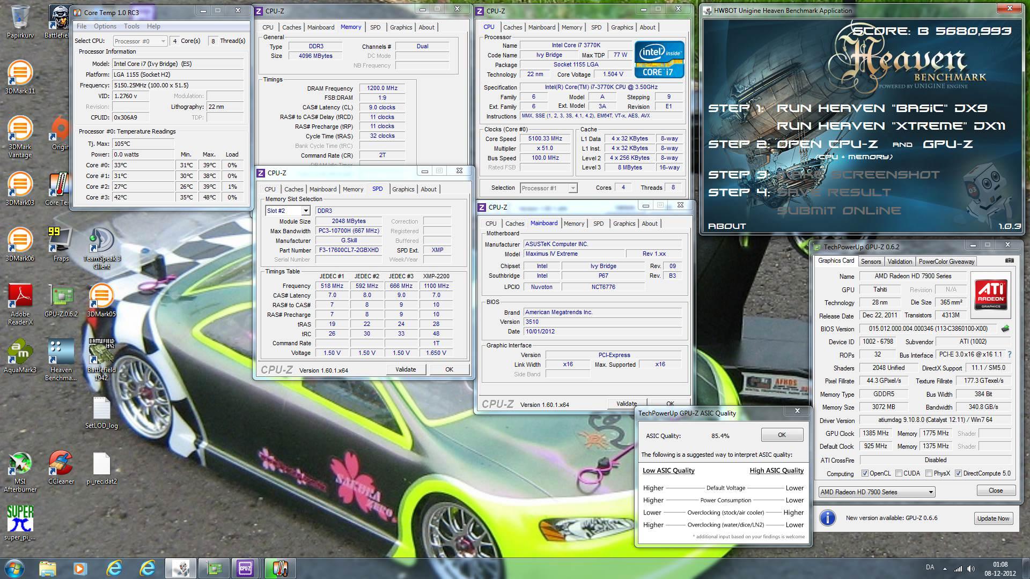This screenshot has height=579, width=1030.
Task: Click ABOUT in the HWBOT Heaven window
Action: (x=727, y=226)
